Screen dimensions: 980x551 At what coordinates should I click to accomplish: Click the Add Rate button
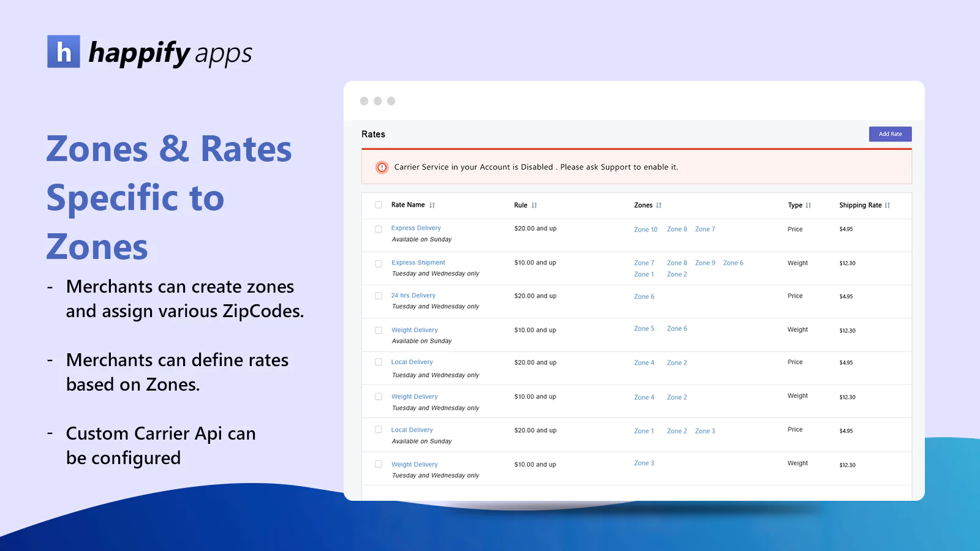click(890, 134)
